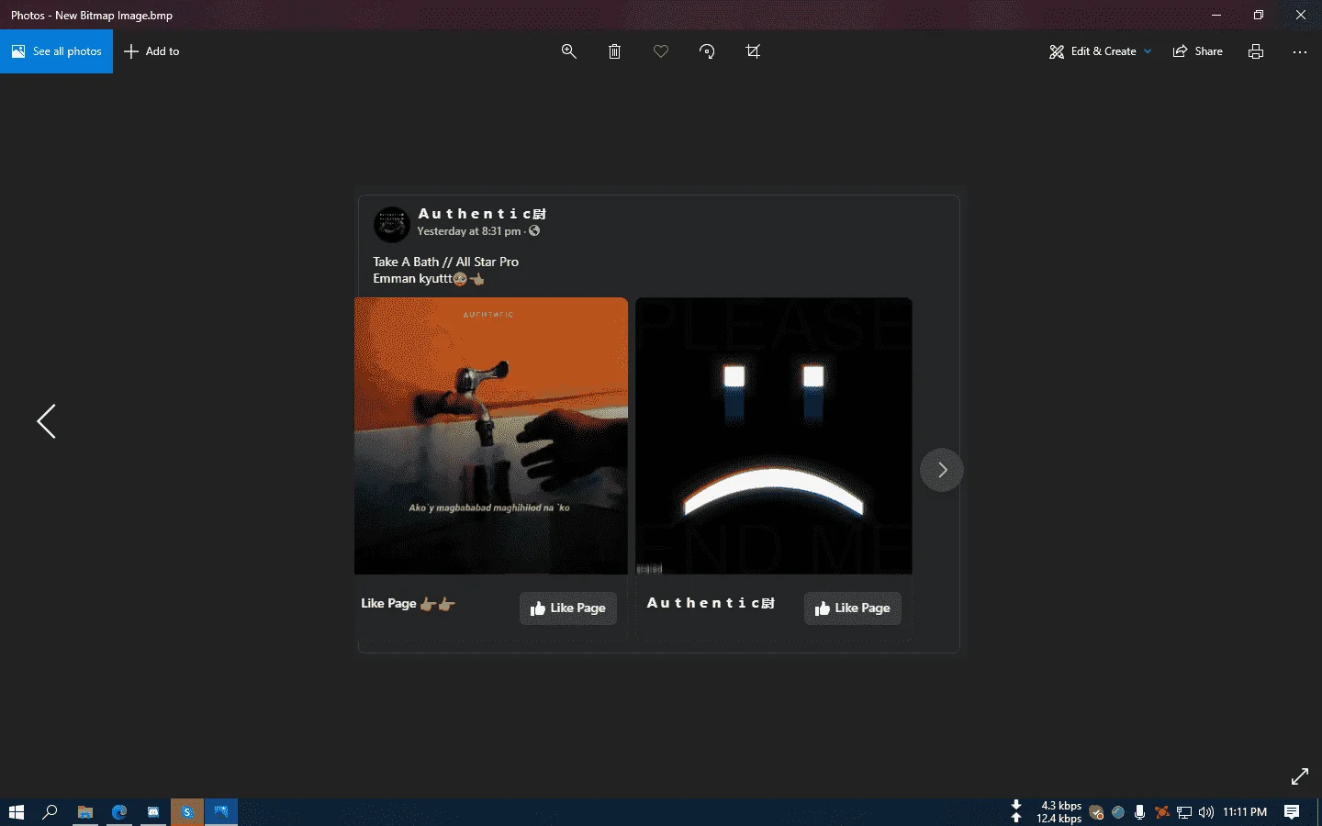Image resolution: width=1322 pixels, height=826 pixels.
Task: Open the network tray icon
Action: [1184, 812]
